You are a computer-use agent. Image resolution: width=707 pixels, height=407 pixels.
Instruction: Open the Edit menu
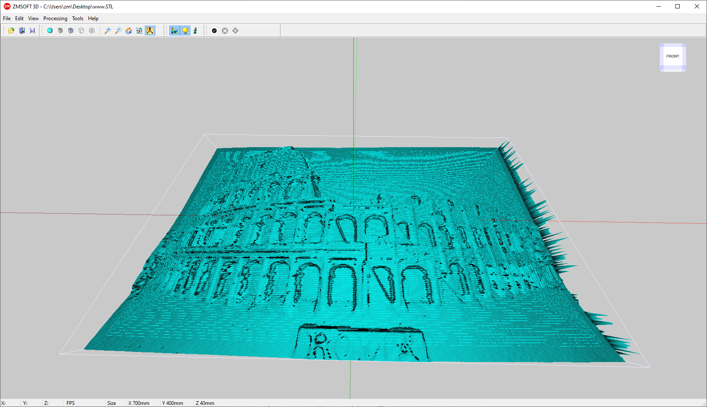pos(19,18)
